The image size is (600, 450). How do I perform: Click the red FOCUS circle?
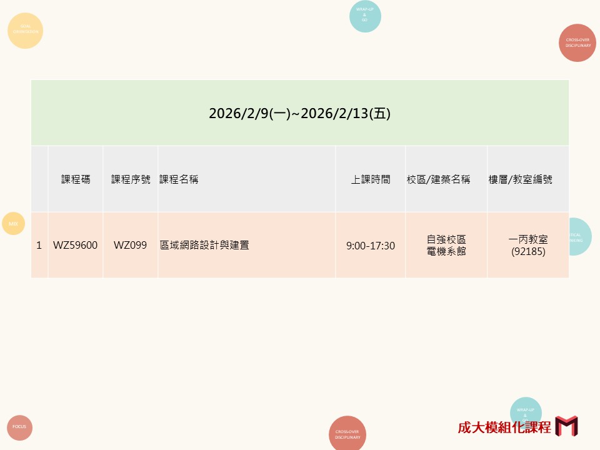[19, 427]
